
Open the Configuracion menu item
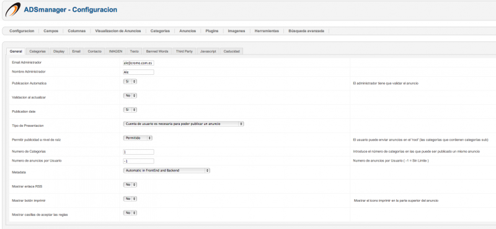click(22, 31)
